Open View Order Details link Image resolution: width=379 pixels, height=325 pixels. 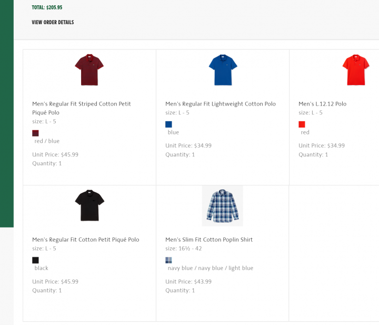pyautogui.click(x=53, y=23)
